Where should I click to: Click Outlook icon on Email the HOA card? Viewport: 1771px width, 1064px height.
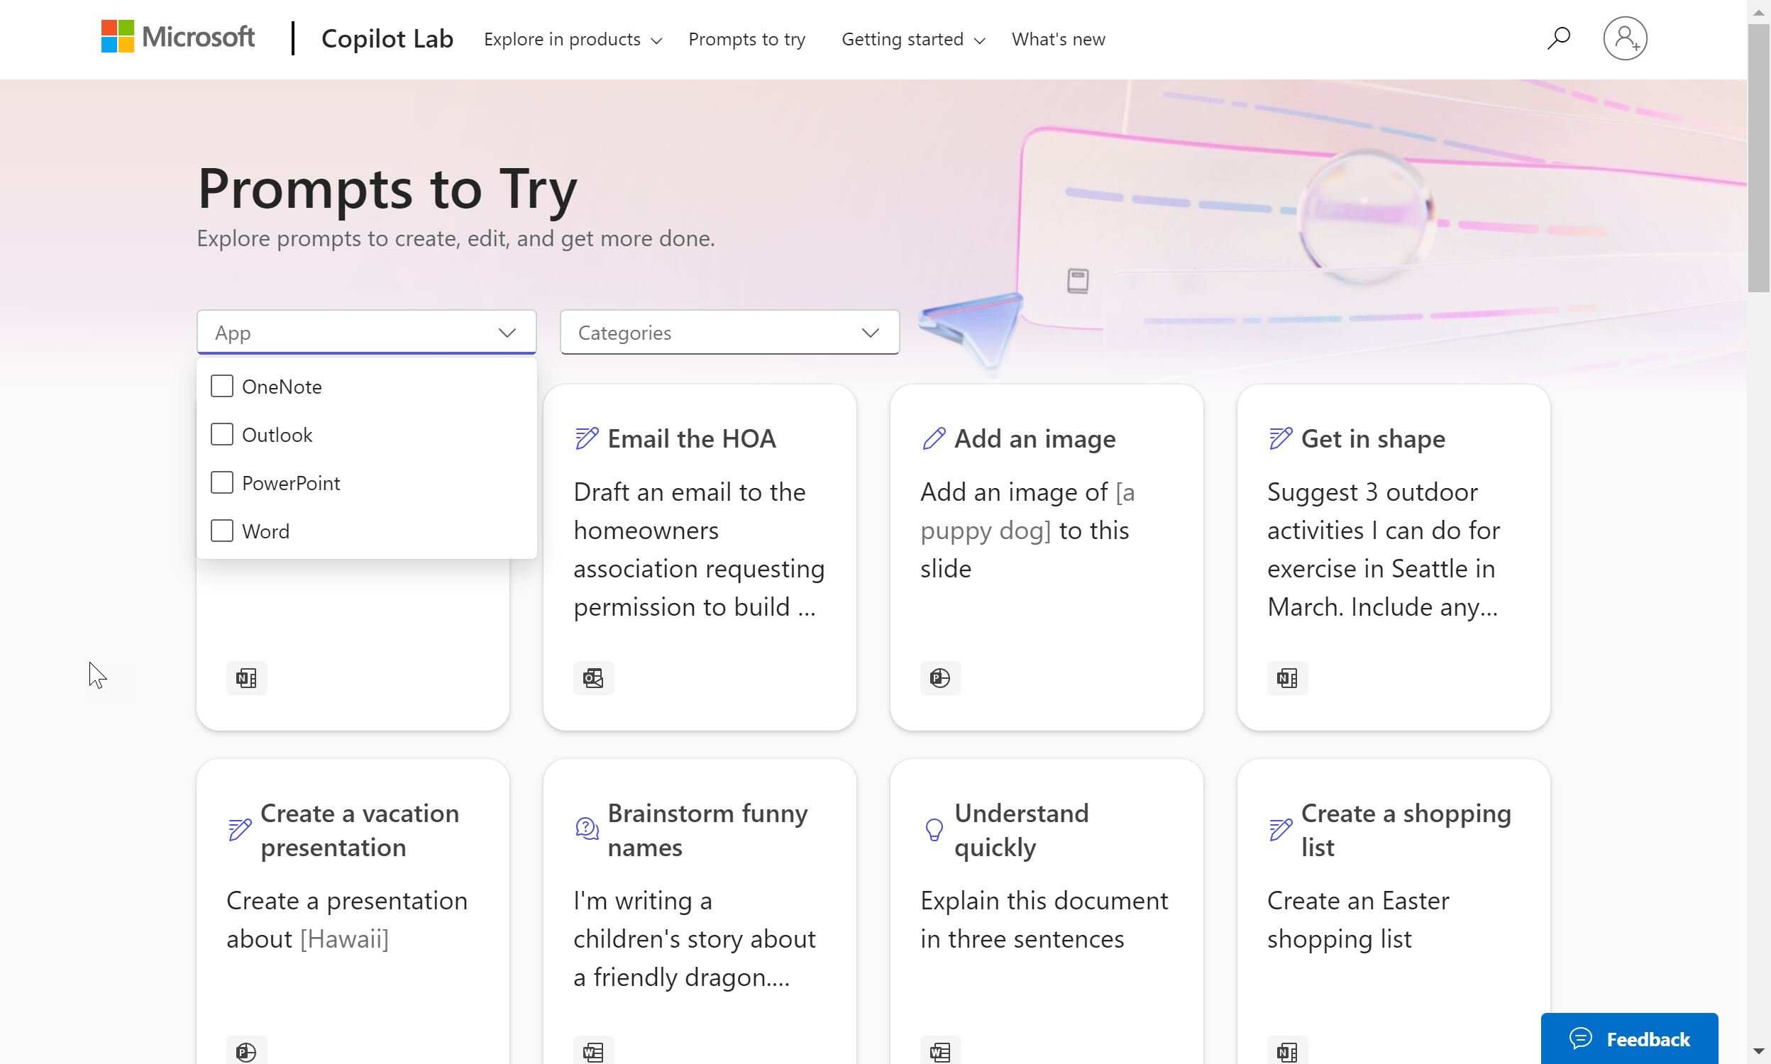593,677
